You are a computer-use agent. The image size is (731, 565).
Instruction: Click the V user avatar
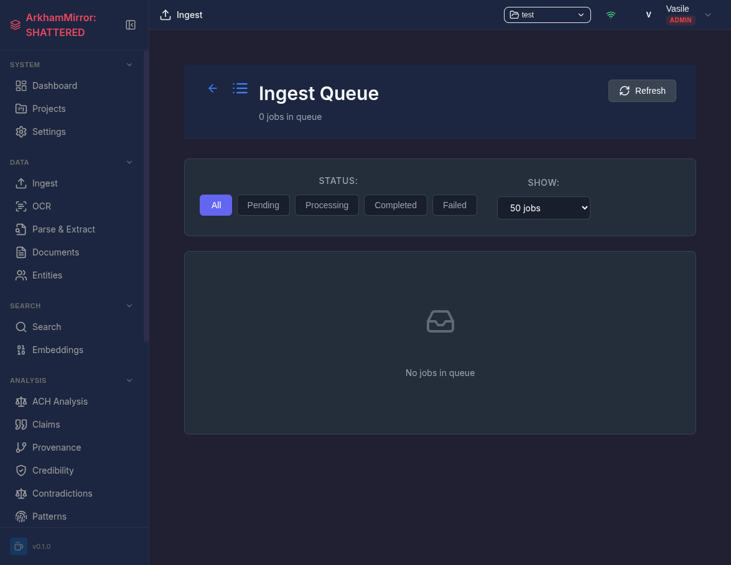pyautogui.click(x=648, y=15)
